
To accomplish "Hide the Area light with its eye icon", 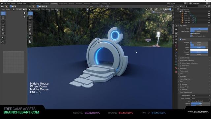I will tap(209, 14).
